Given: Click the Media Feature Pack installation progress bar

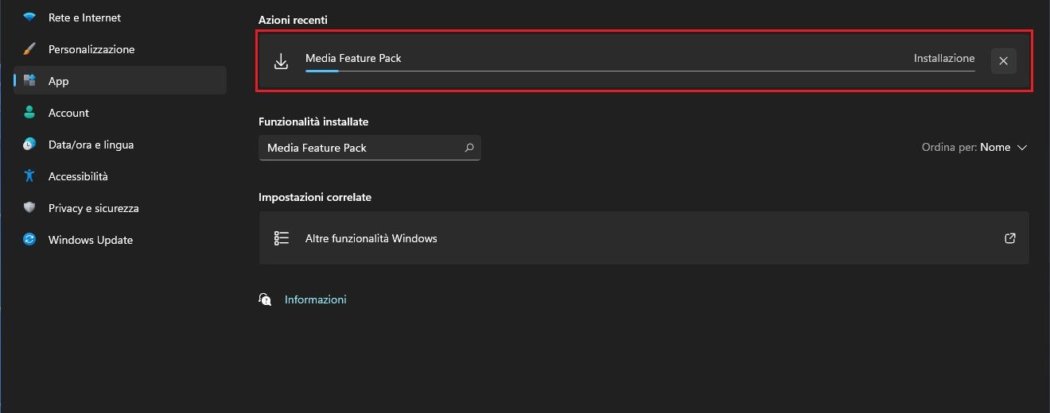Looking at the screenshot, I should [x=640, y=71].
